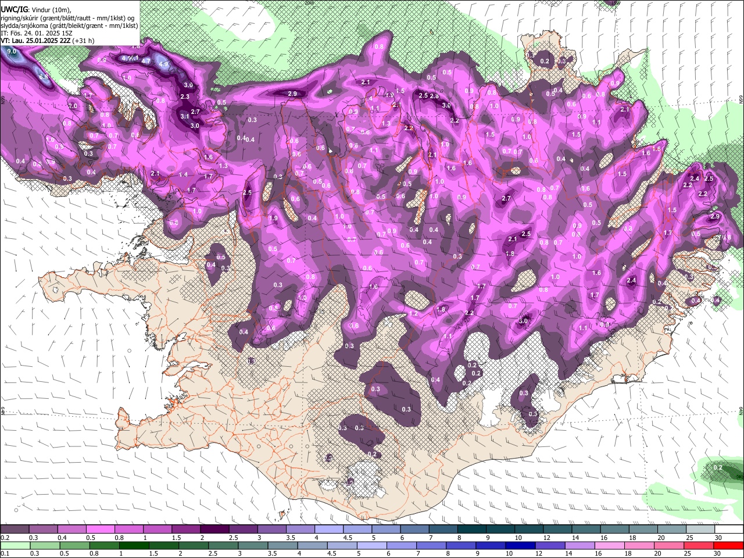This screenshot has height=558, width=744.
Task: Select the top-row swatch between 0.2 and 0.3
Action: (15, 529)
